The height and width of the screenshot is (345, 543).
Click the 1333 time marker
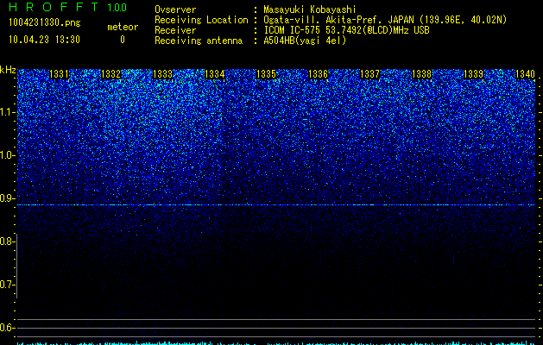click(x=163, y=74)
